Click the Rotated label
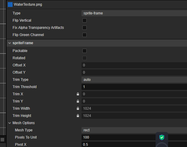Screen dimensions: 187x147 pyautogui.click(x=19, y=58)
